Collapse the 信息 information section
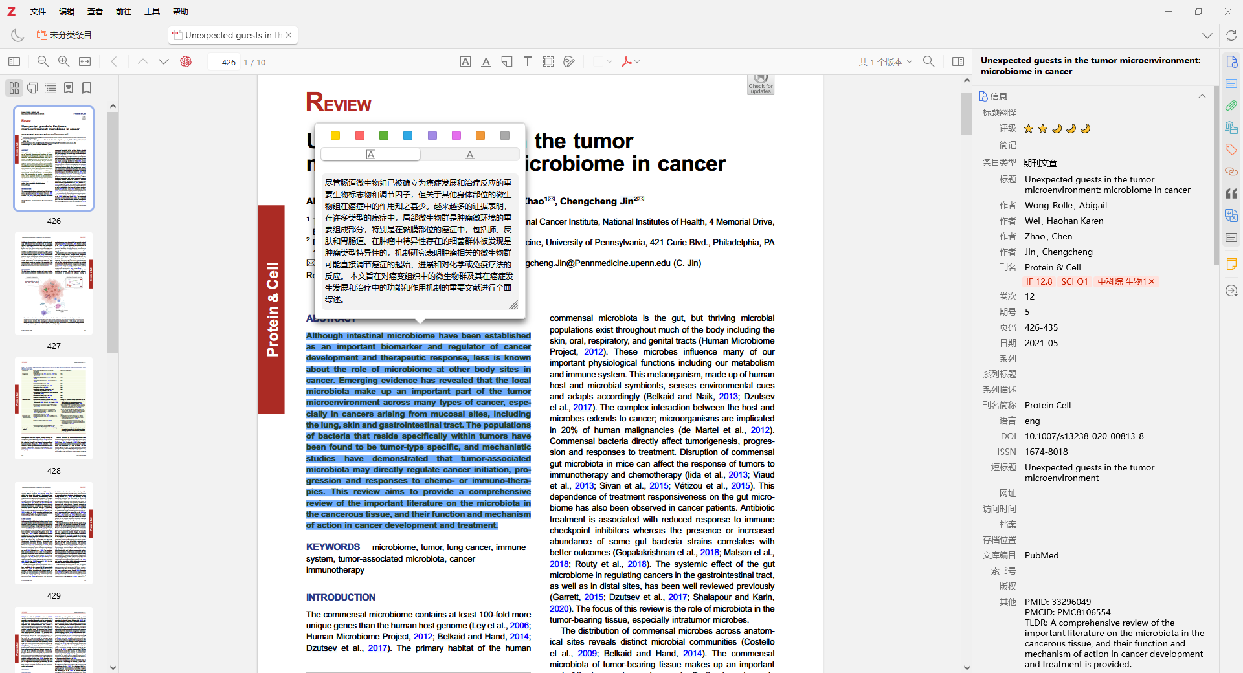The width and height of the screenshot is (1243, 673). pos(1203,96)
